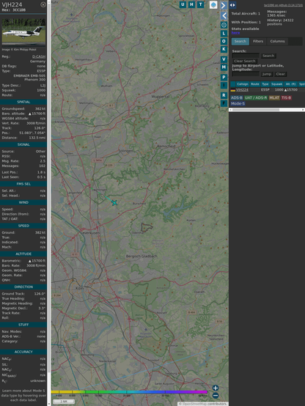
Task: Collapse sidebar with left chevron button
Action: [224, 15]
